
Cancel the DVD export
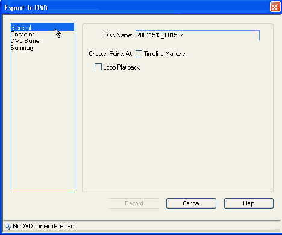(x=191, y=204)
